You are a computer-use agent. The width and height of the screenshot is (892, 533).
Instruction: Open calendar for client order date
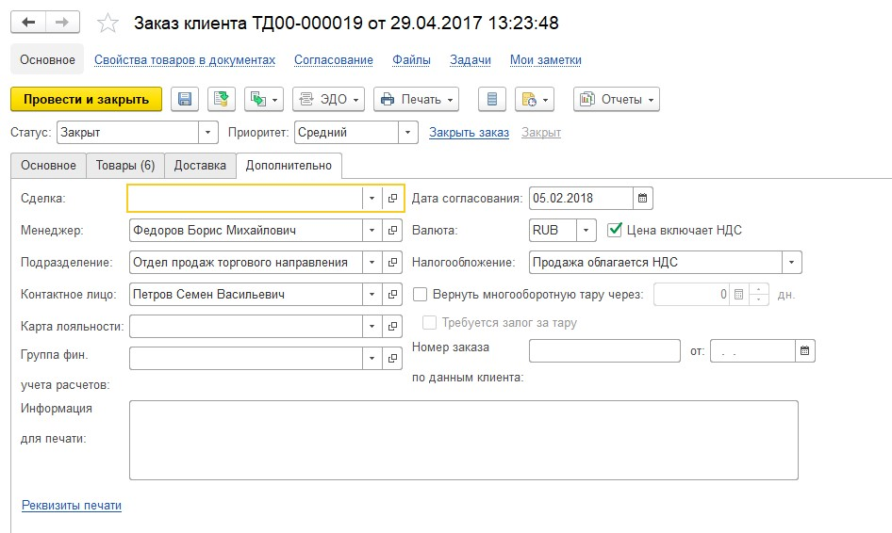point(804,351)
